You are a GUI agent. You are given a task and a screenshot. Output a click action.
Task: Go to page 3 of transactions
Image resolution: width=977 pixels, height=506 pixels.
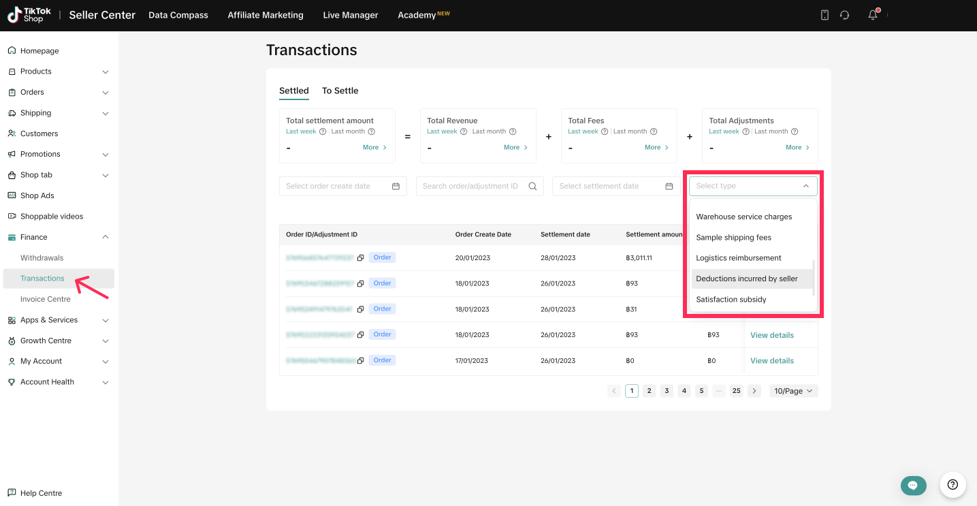point(667,391)
